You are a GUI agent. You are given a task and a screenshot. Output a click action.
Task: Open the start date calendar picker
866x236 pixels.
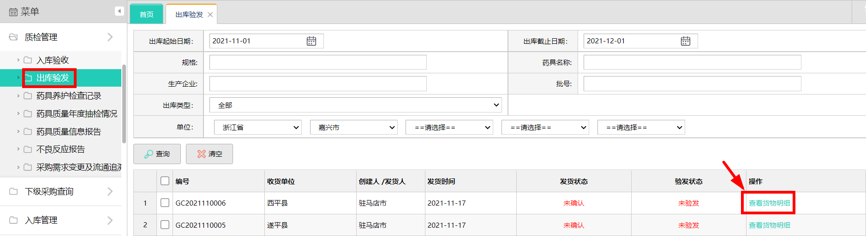point(311,41)
